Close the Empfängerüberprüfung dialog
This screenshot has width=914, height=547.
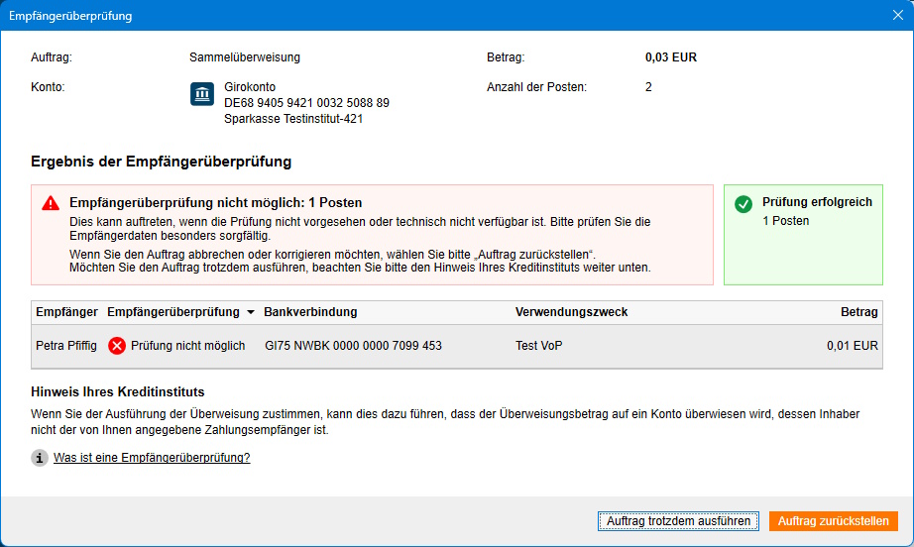(x=897, y=16)
